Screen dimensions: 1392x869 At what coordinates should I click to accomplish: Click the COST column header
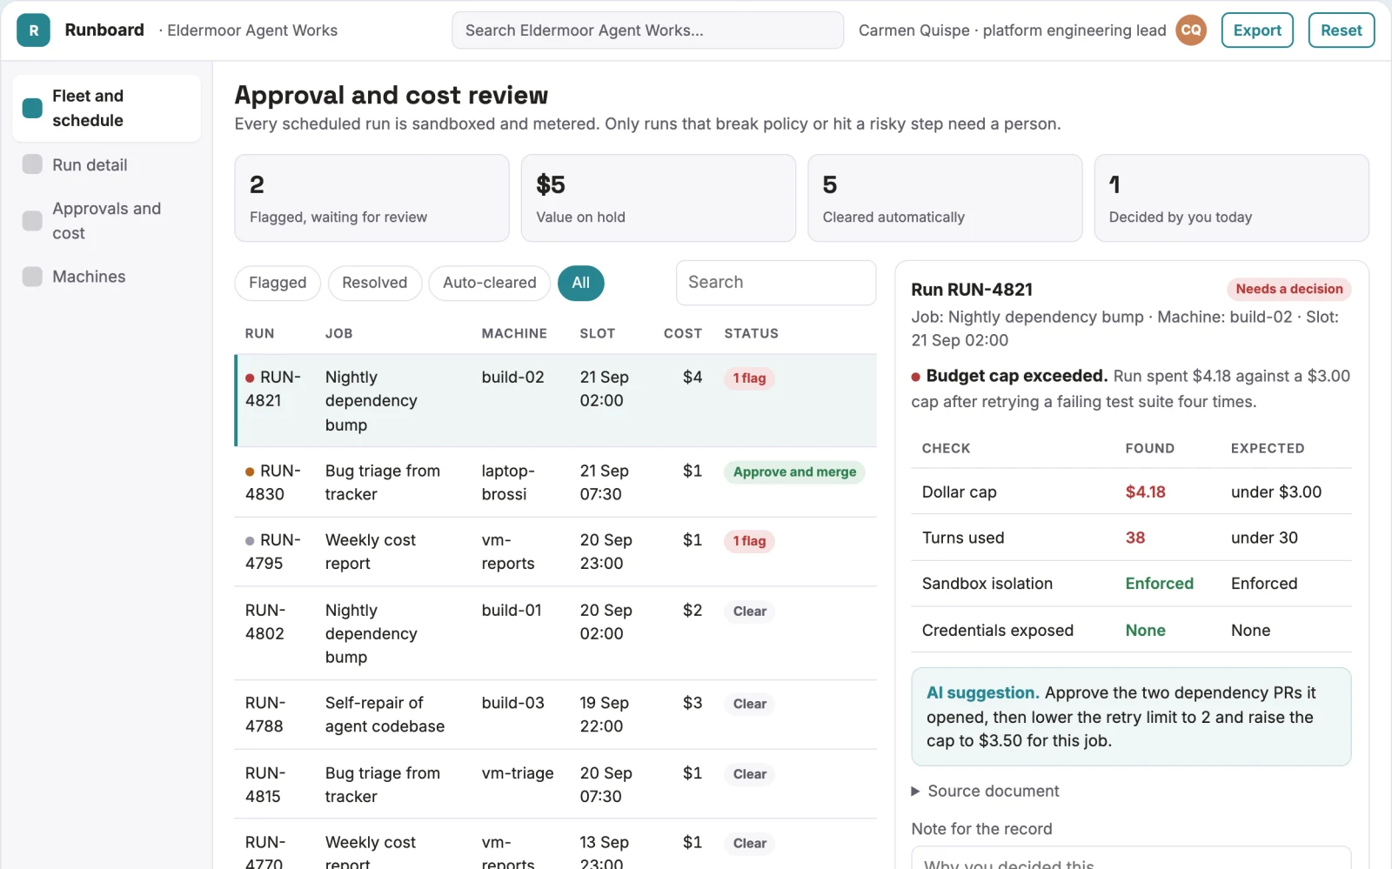(x=682, y=333)
